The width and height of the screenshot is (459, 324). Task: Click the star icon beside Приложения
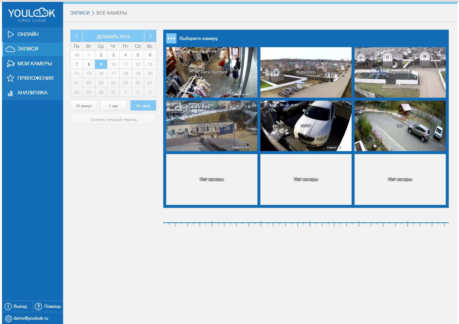tap(11, 78)
